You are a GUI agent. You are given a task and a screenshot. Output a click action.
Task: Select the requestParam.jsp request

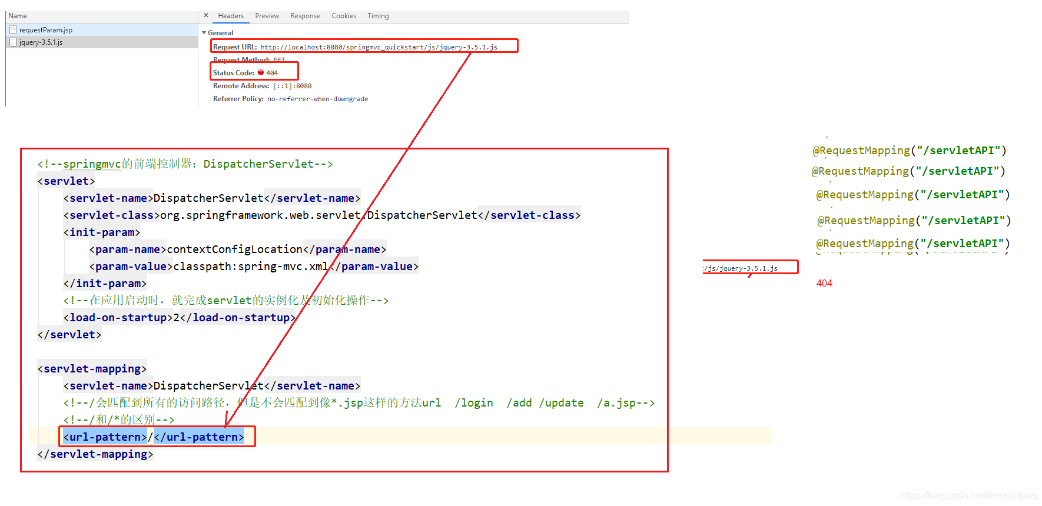(x=102, y=29)
